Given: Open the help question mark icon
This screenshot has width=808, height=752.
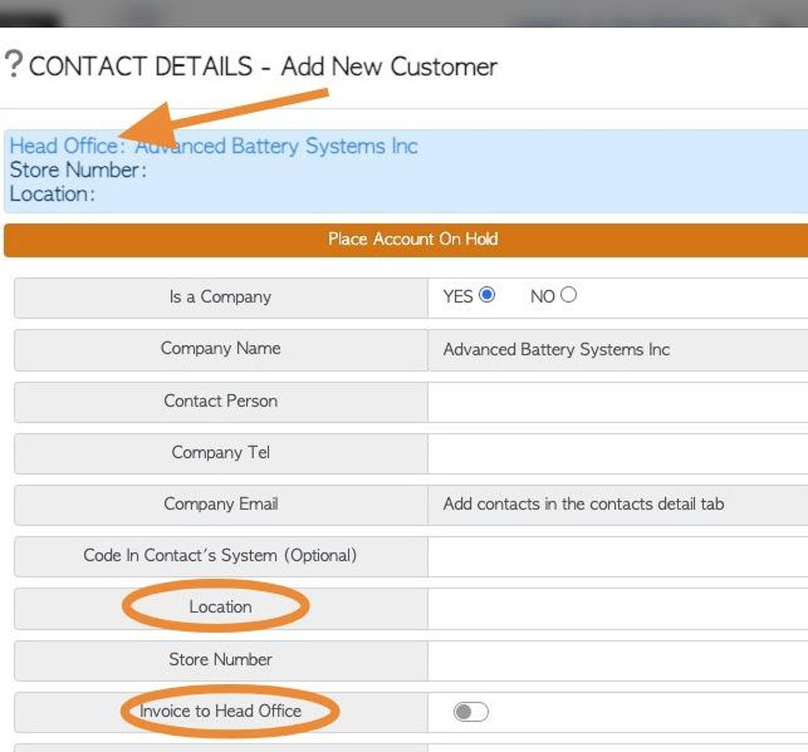Looking at the screenshot, I should (x=14, y=64).
